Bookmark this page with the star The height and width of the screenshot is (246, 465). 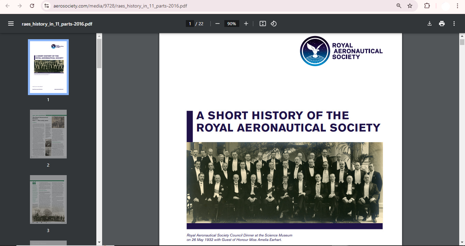(410, 6)
